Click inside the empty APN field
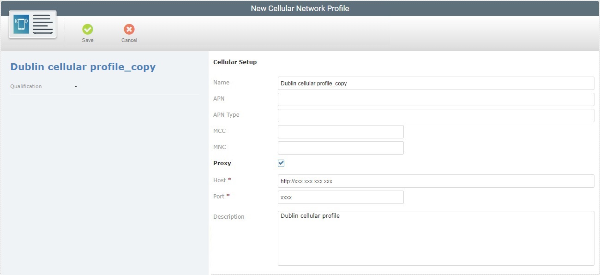 [436, 99]
